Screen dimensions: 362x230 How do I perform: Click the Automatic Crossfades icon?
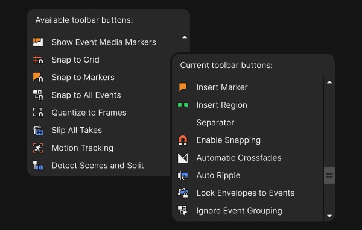pyautogui.click(x=183, y=158)
